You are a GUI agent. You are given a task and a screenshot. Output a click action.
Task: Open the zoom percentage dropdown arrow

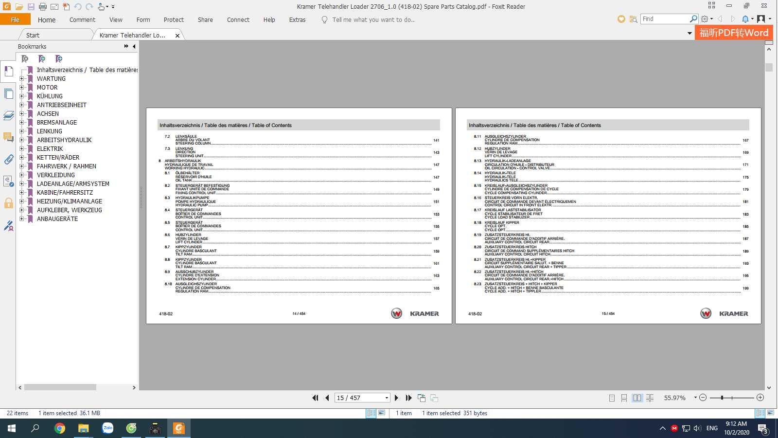pyautogui.click(x=695, y=398)
